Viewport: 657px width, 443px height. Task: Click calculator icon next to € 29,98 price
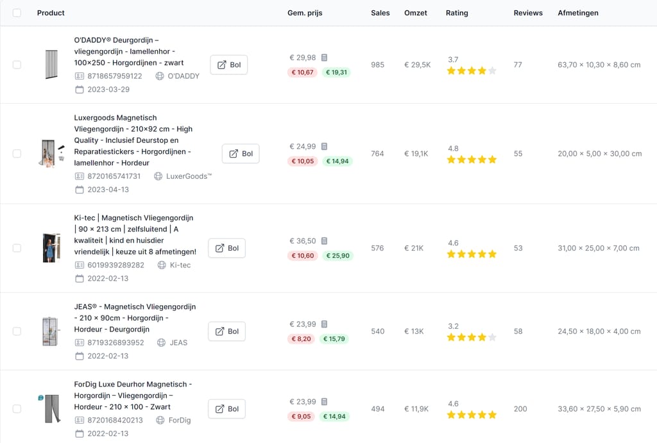(325, 58)
